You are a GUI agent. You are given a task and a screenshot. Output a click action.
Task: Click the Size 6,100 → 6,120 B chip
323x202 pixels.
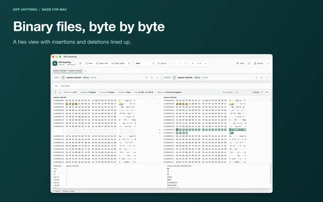click(144, 93)
